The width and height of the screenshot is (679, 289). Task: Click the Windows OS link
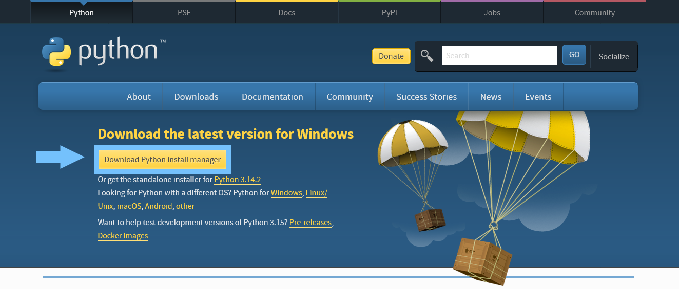coord(286,193)
